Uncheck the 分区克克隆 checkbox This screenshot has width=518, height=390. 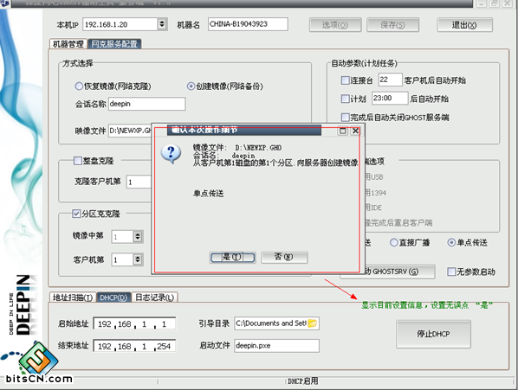point(76,214)
